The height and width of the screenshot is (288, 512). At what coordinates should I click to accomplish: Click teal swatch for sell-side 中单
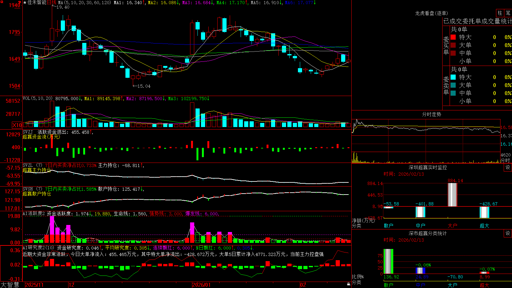[453, 93]
